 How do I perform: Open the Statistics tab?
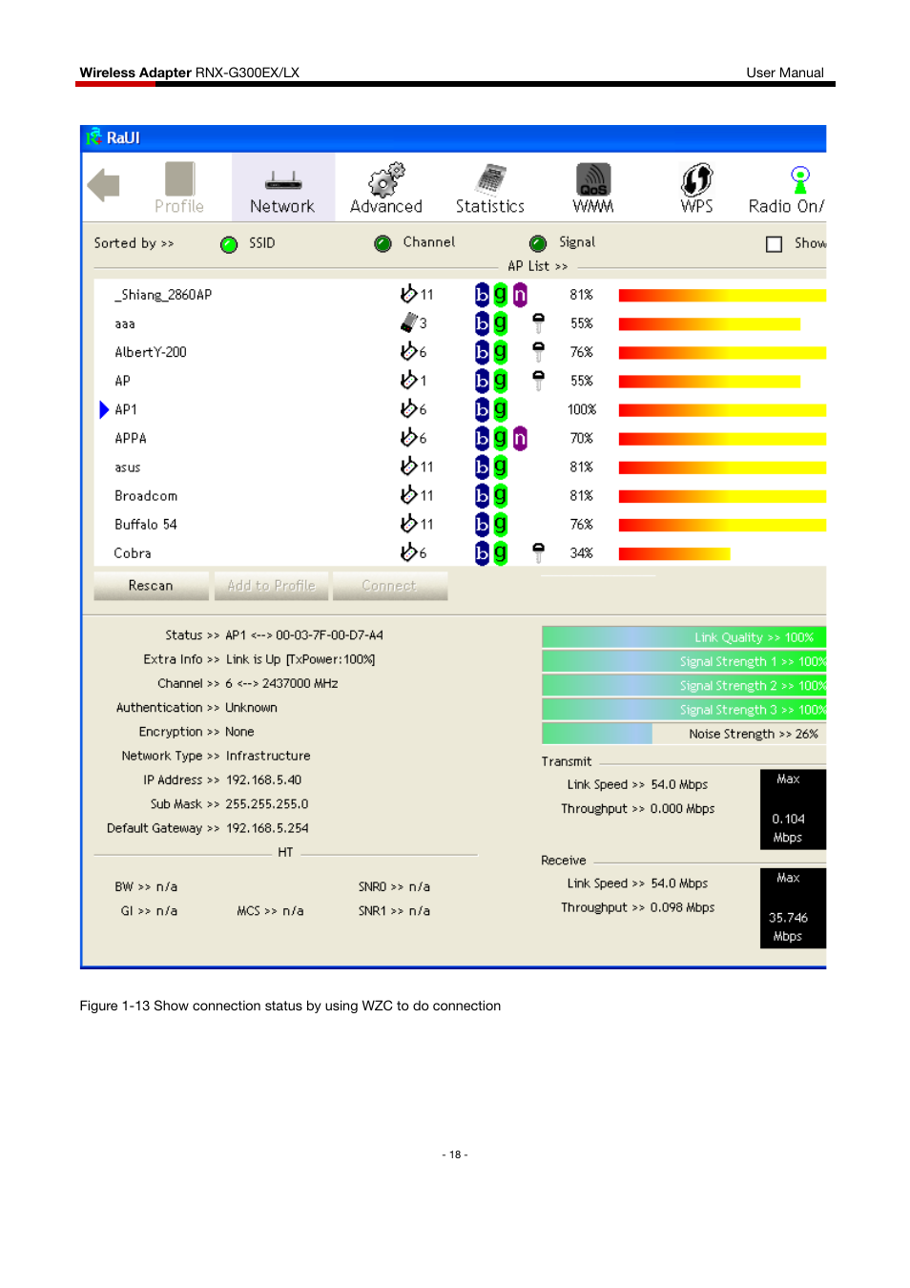click(490, 188)
